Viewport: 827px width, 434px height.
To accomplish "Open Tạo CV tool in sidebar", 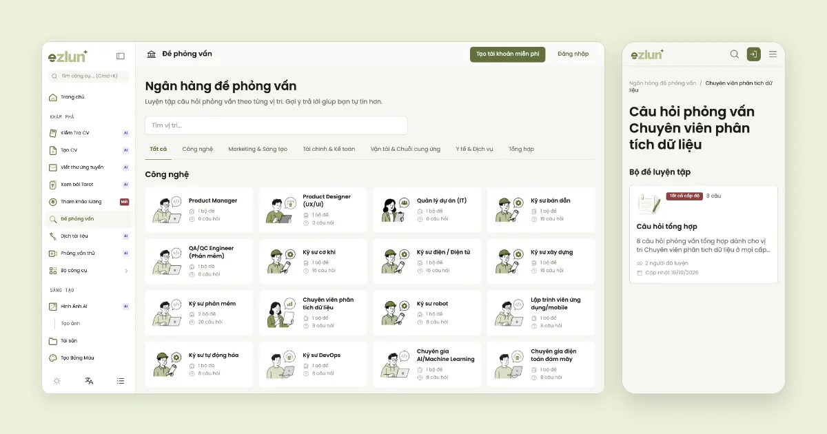I will pos(88,150).
